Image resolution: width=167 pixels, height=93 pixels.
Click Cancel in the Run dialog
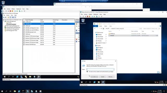(103, 77)
